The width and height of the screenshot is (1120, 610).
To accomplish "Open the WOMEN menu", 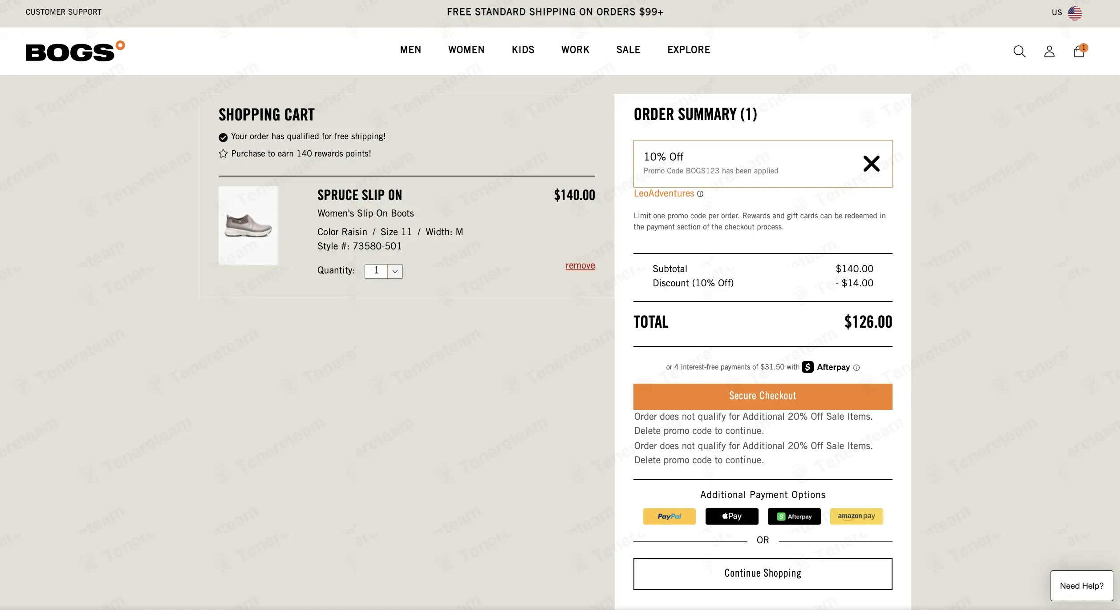I will (x=466, y=50).
